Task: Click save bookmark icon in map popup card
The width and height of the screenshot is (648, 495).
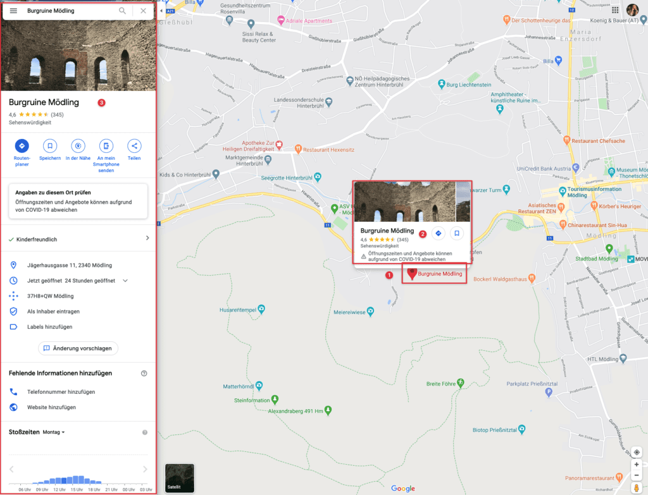Action: point(457,233)
